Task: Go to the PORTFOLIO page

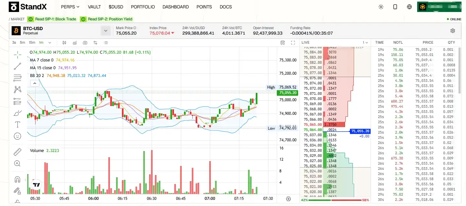Action: tap(143, 7)
